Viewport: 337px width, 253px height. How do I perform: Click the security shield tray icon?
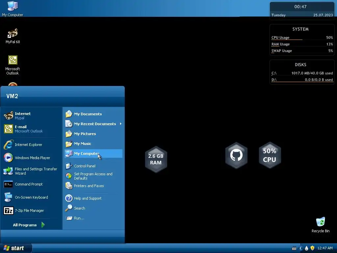[312, 248]
